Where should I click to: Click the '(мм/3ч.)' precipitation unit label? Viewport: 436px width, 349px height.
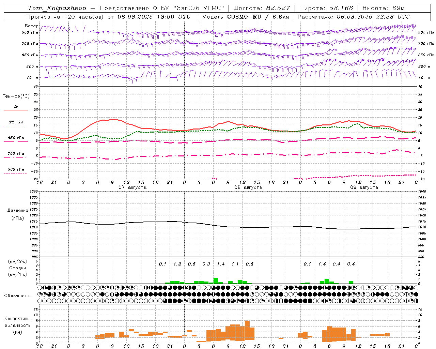pyautogui.click(x=18, y=261)
